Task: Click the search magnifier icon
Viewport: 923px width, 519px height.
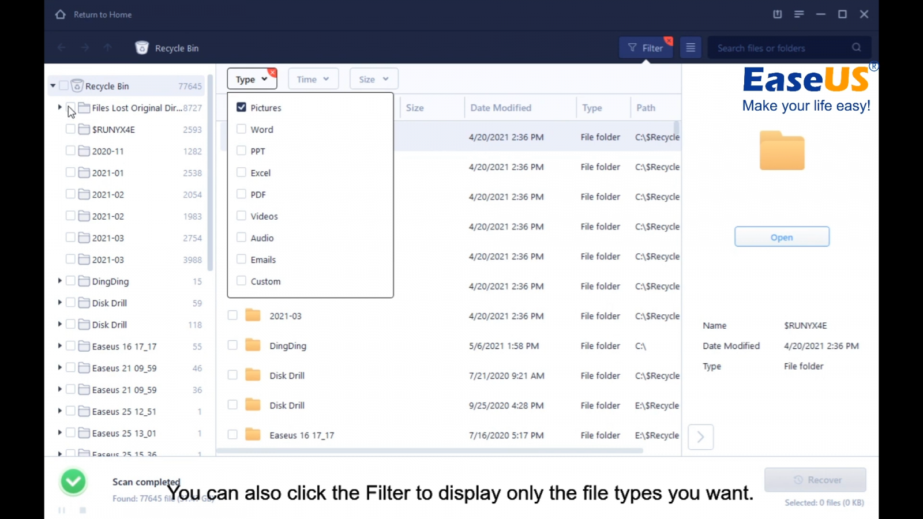Action: tap(857, 48)
